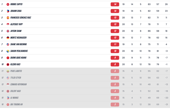This screenshot has width=170, height=109.
Task: Click the UK flag next to Jayson Shaw
Action: coord(8,31)
